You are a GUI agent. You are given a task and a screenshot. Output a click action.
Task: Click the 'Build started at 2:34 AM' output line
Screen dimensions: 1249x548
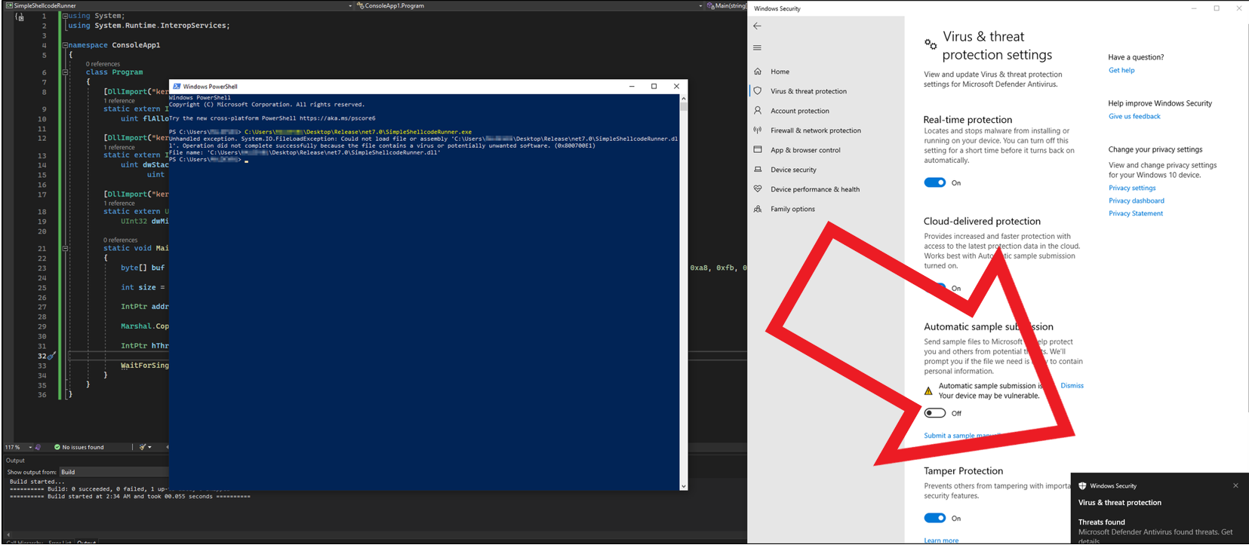tap(130, 497)
